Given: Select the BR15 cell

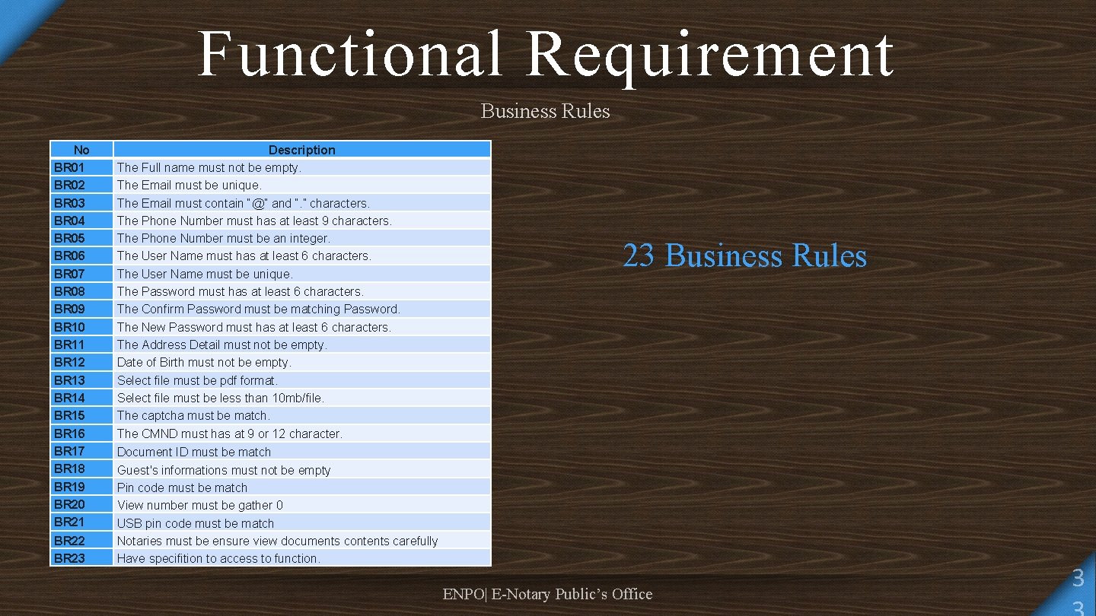Looking at the screenshot, I should (81, 415).
